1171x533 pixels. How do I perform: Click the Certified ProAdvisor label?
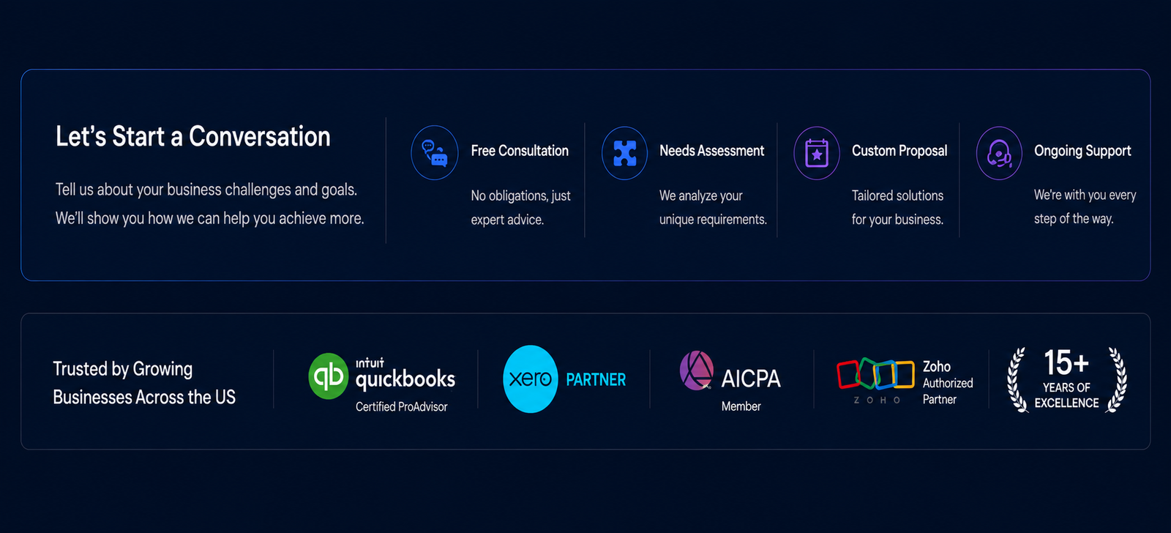tap(401, 406)
